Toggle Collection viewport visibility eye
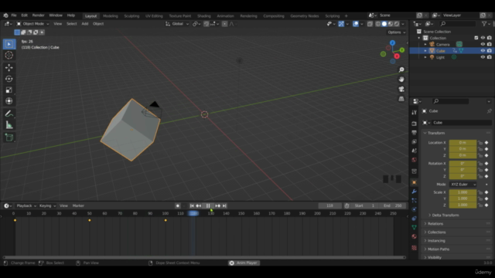 pos(483,38)
